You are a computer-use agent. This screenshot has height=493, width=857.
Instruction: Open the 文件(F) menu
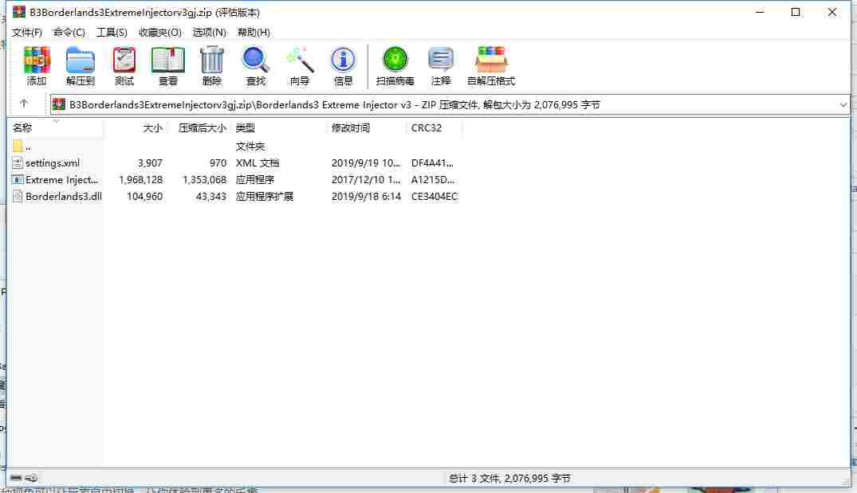point(27,32)
